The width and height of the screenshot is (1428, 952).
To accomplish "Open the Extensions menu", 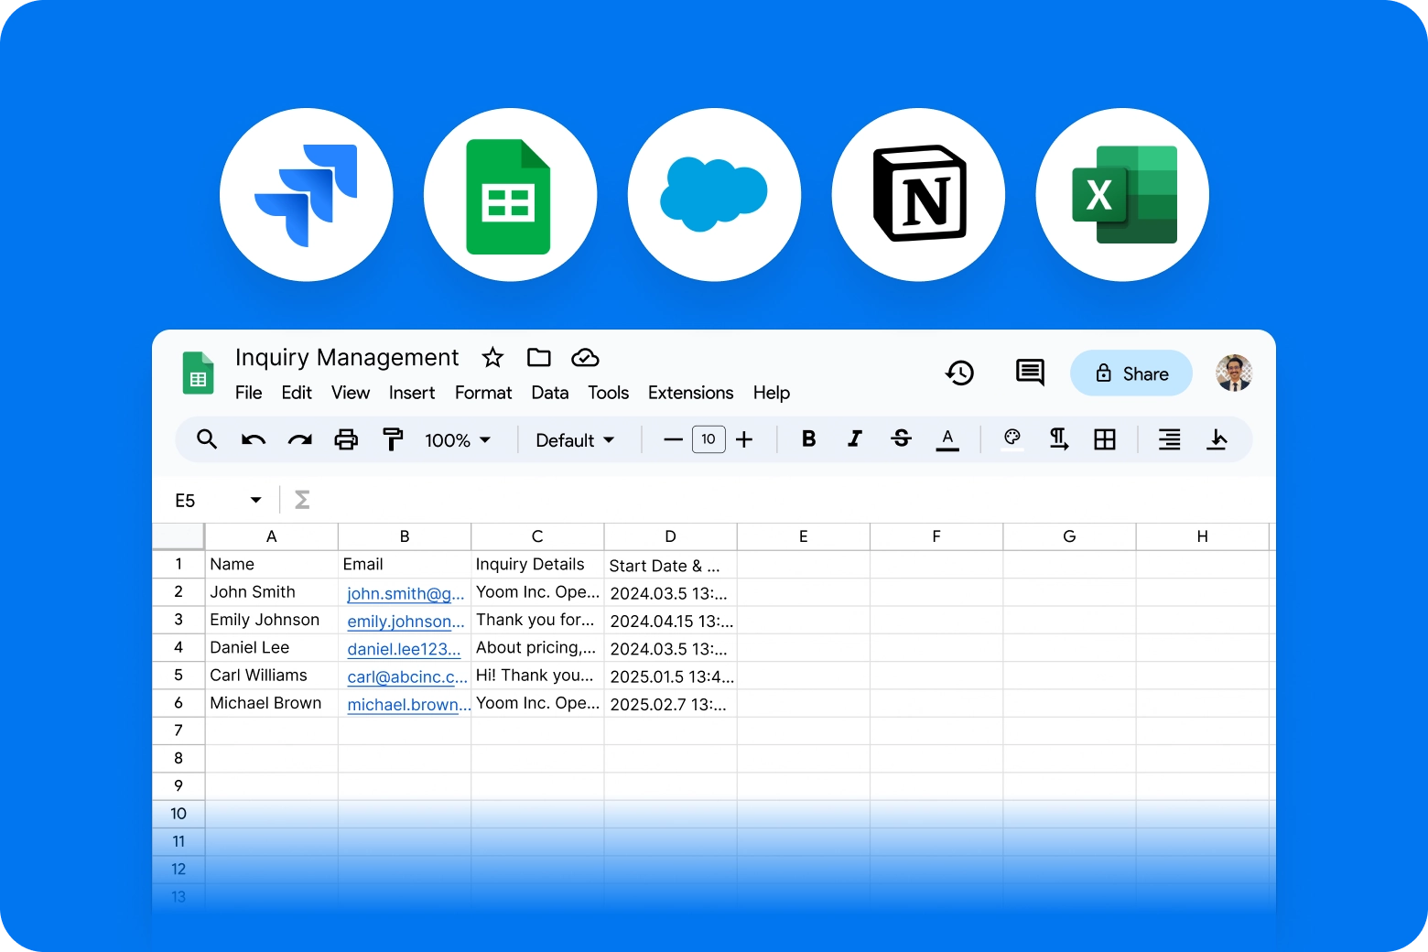I will pos(690,393).
